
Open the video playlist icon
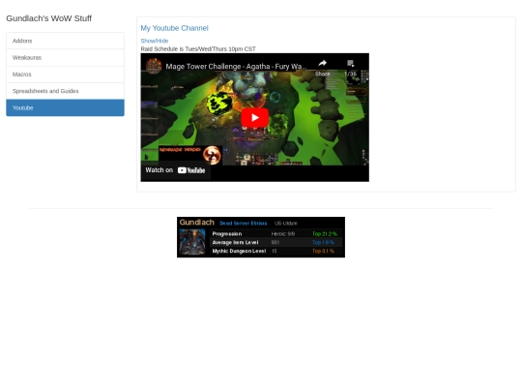click(350, 63)
